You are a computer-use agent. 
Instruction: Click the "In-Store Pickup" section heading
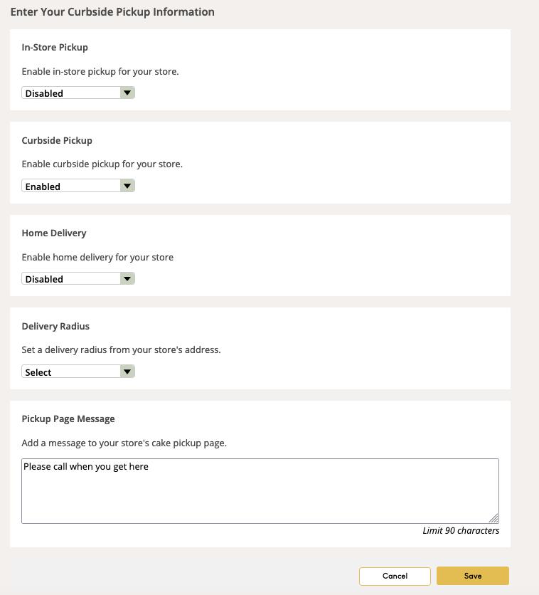point(55,47)
